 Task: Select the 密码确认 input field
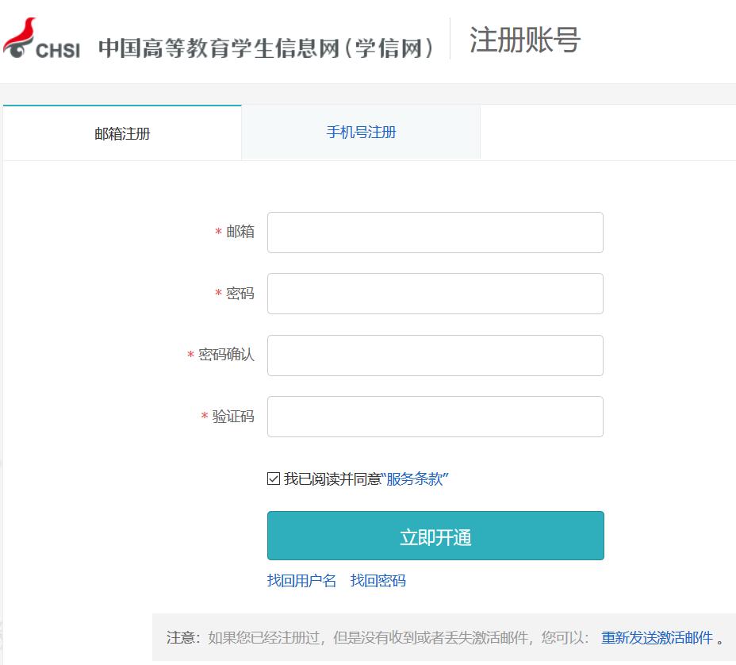click(435, 356)
